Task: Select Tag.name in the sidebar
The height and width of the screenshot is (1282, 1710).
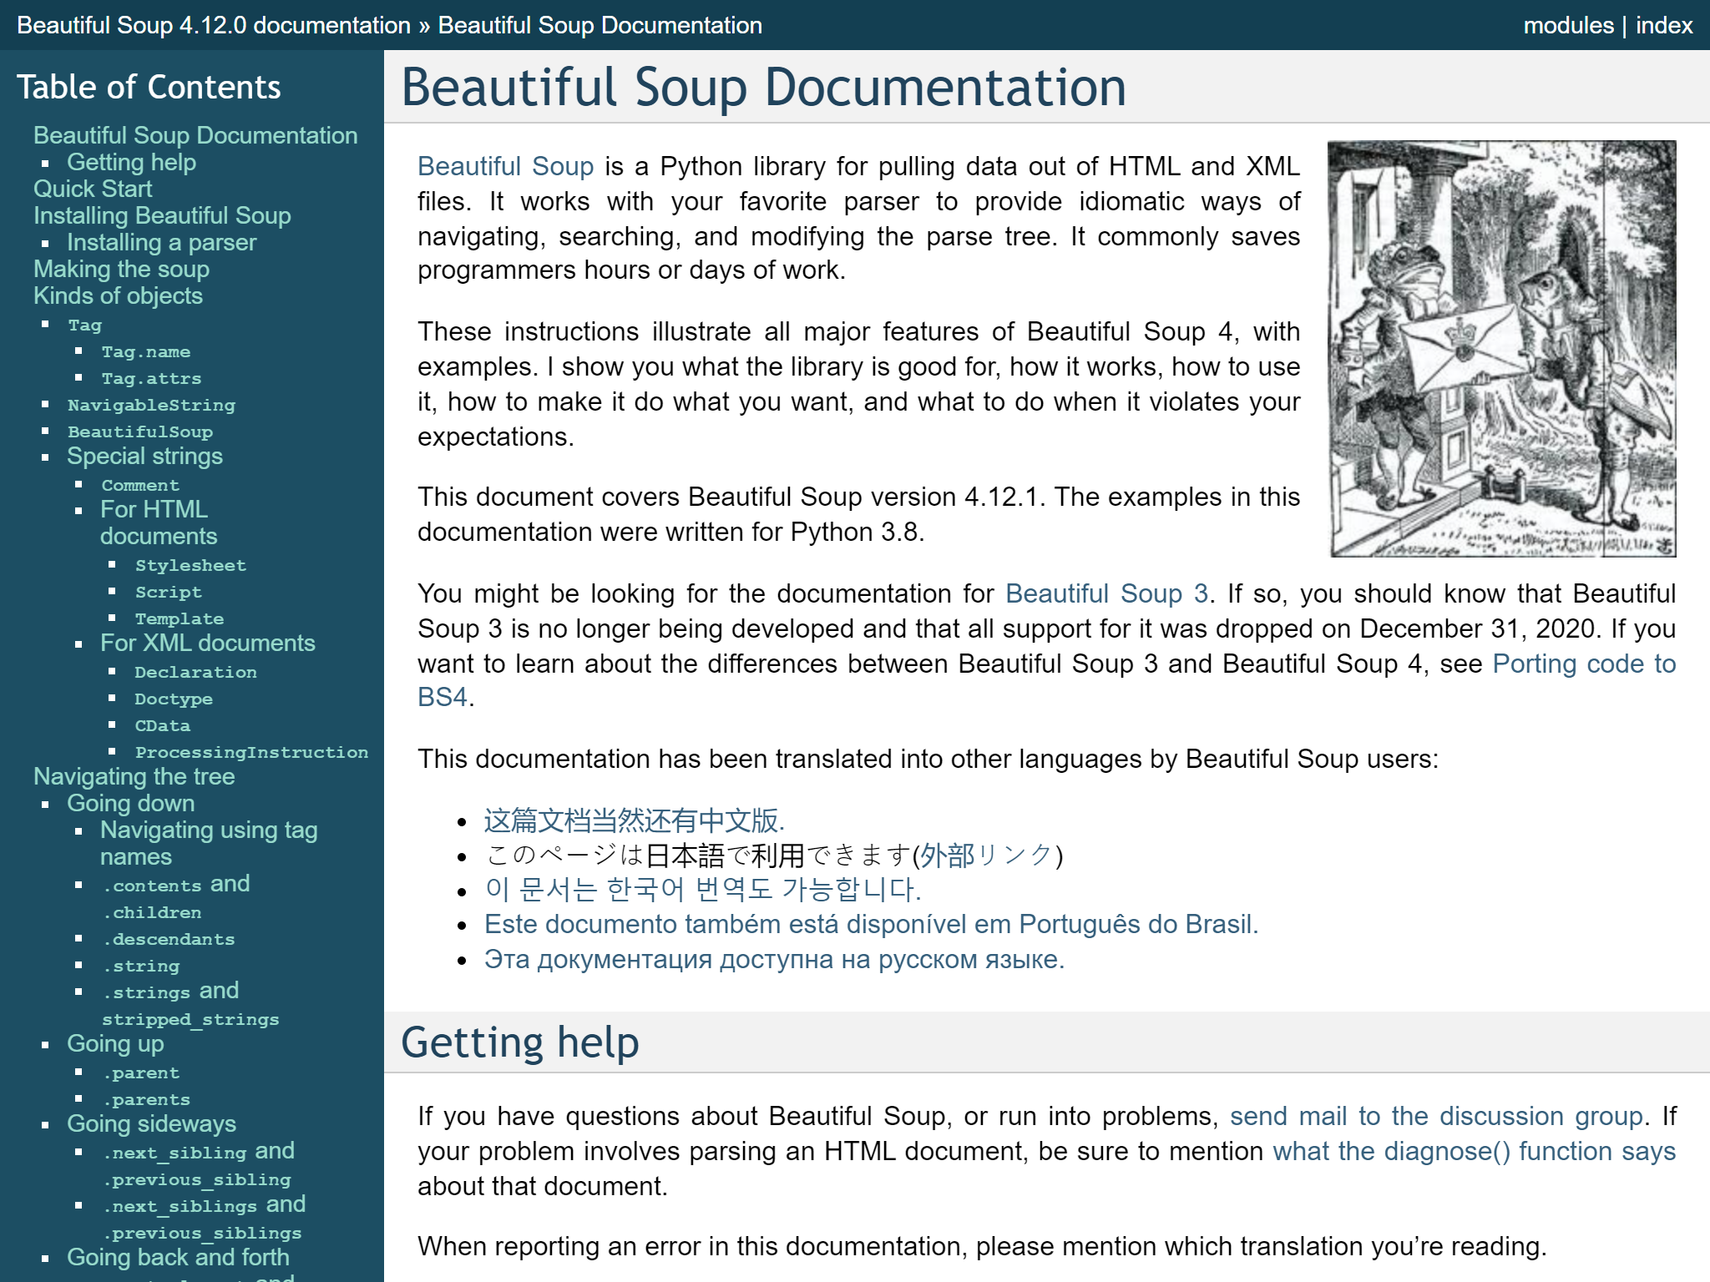Action: (x=146, y=351)
